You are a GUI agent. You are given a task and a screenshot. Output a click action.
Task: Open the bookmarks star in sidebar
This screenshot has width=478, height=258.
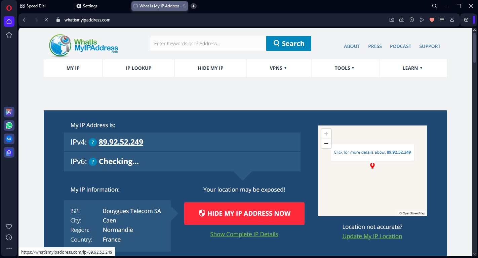point(9,35)
